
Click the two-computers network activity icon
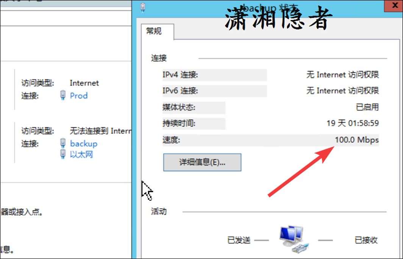coord(294,239)
